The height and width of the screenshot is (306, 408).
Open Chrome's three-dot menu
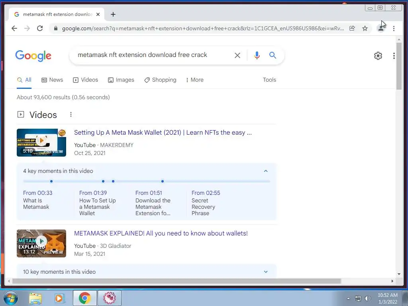394,28
